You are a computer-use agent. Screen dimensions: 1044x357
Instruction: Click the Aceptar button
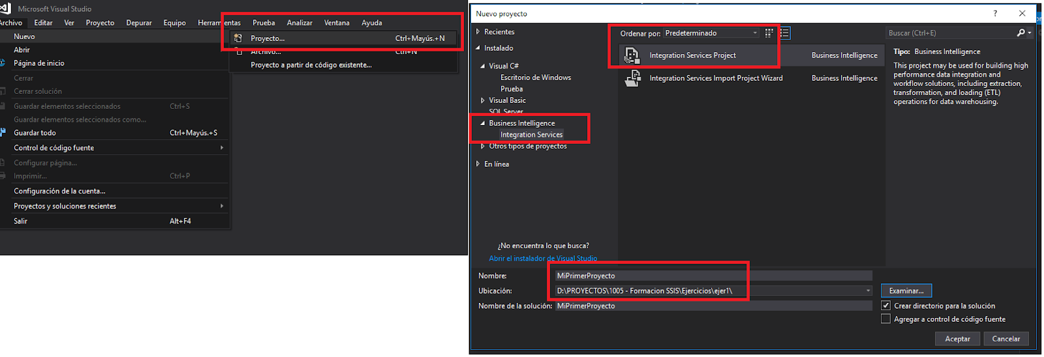pyautogui.click(x=957, y=339)
